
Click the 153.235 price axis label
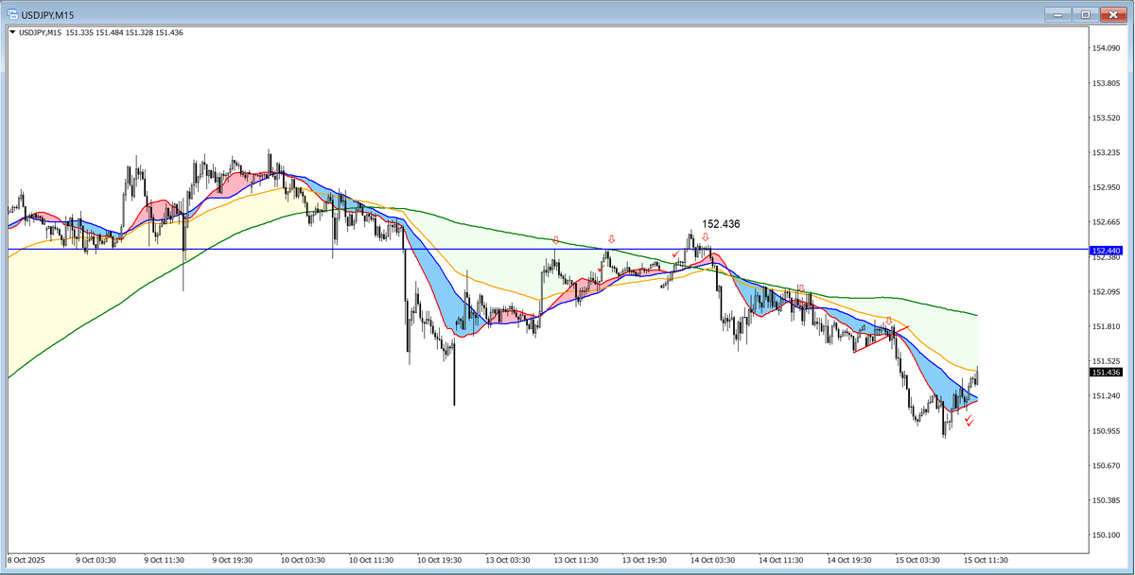tap(1106, 152)
